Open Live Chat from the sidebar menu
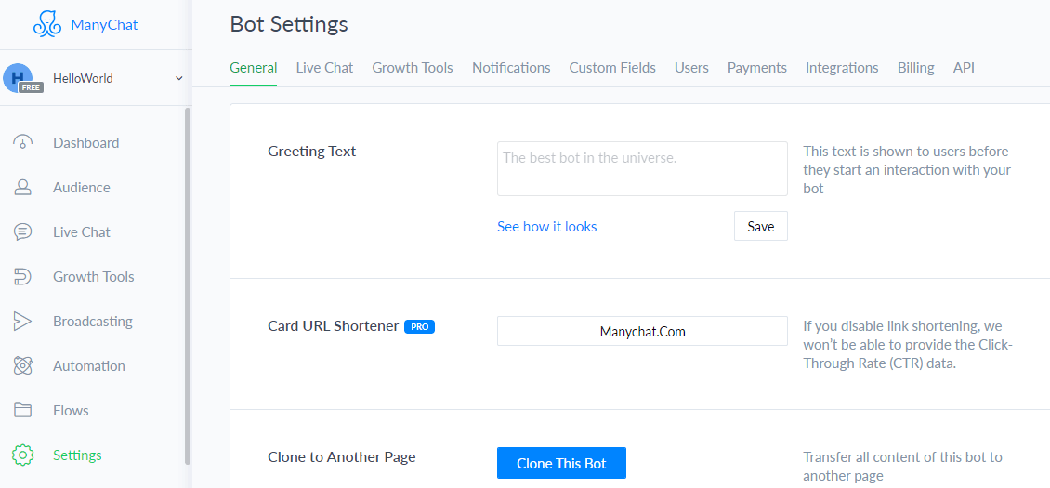Screen dimensions: 1050x488 tap(82, 232)
